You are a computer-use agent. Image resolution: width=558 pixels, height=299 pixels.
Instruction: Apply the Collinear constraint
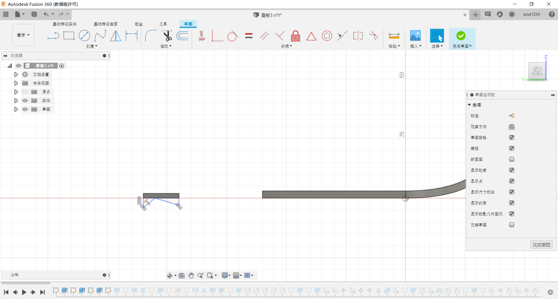tap(342, 36)
